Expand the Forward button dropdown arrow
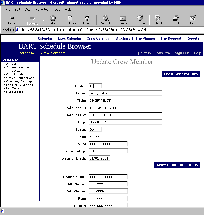This screenshot has height=215, width=204. tap(43, 20)
